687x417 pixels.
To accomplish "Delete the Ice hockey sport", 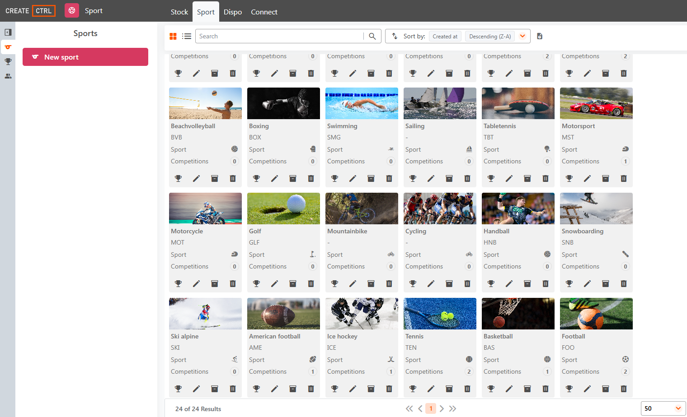I will pos(389,389).
